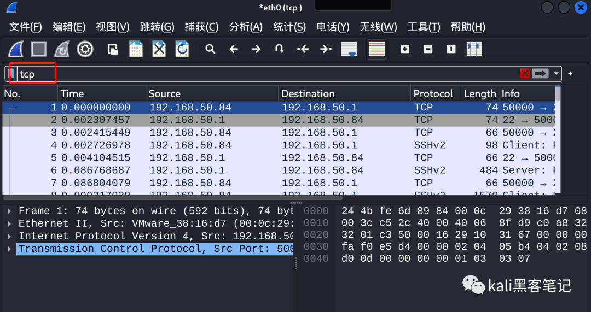Go forward to the next packet
Screen dimensions: 591x312
[257, 49]
